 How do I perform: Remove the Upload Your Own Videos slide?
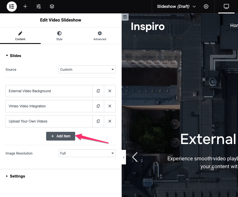(110, 121)
